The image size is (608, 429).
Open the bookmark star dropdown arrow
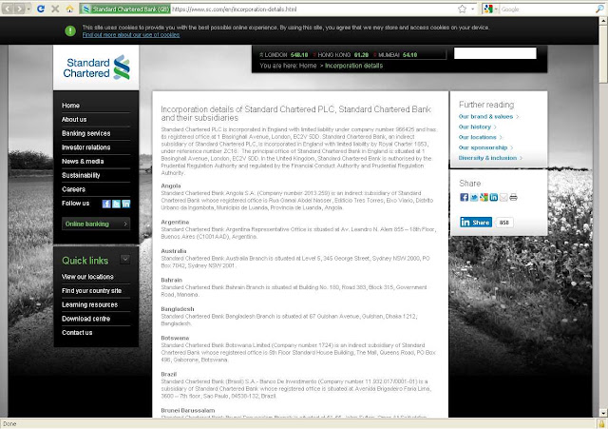pos(473,9)
